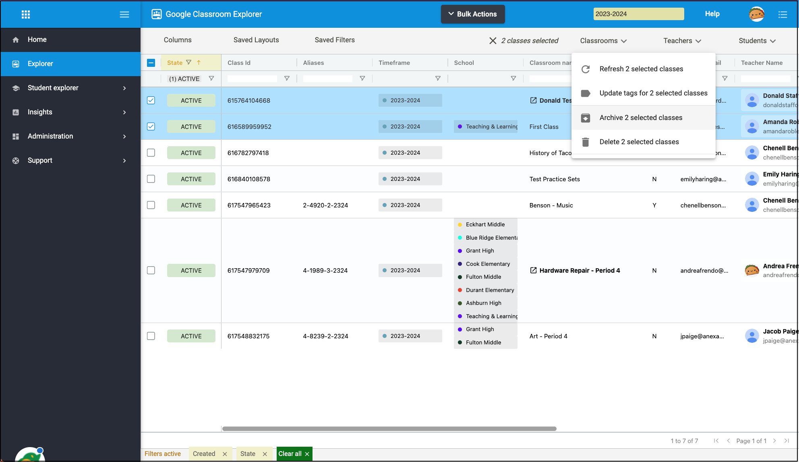Select the History of Taco row checkbox
Viewport: 799px width, 462px height.
[x=151, y=153]
